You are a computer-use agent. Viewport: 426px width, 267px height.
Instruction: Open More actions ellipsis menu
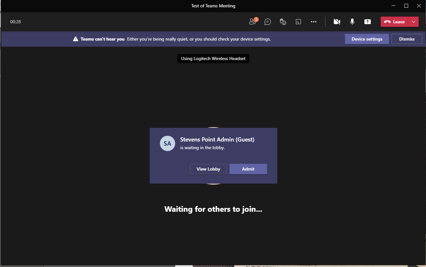pos(314,22)
